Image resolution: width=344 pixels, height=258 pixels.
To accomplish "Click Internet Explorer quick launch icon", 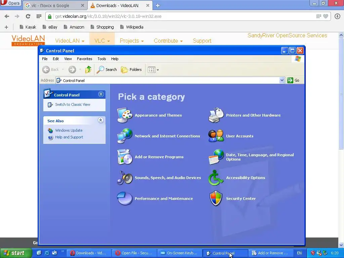I will coord(47,253).
